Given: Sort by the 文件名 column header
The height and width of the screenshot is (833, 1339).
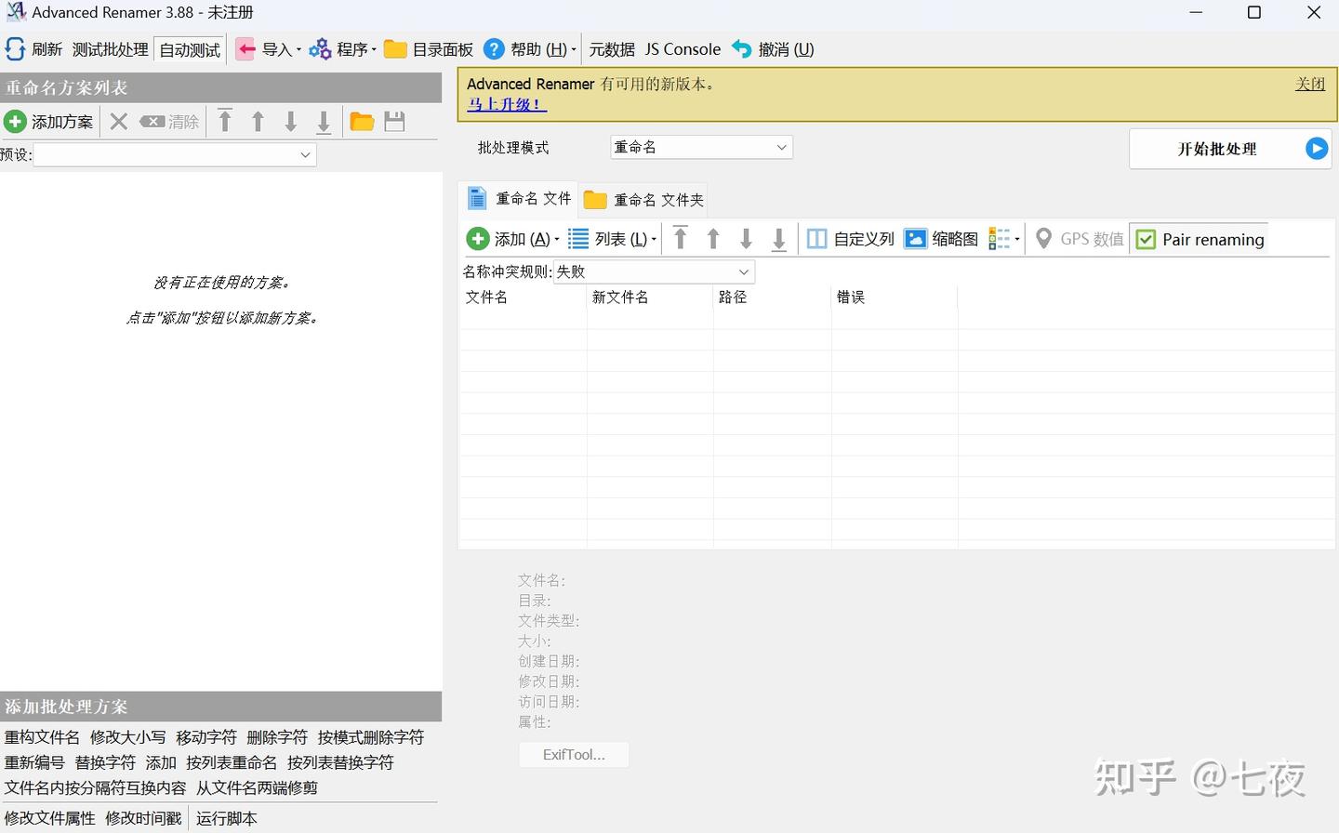Looking at the screenshot, I should 523,297.
